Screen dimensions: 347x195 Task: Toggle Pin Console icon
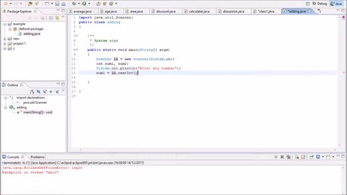coord(311,157)
